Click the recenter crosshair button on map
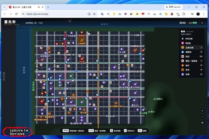 click(202, 123)
